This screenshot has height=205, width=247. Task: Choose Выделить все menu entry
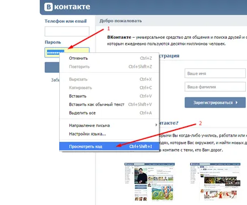[109, 113]
